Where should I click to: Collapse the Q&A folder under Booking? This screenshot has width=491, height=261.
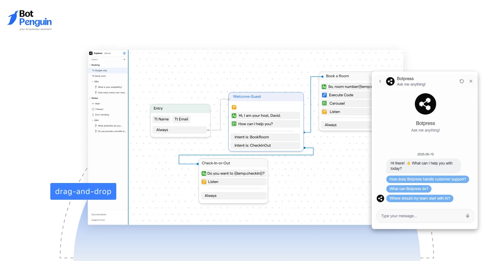pos(93,81)
